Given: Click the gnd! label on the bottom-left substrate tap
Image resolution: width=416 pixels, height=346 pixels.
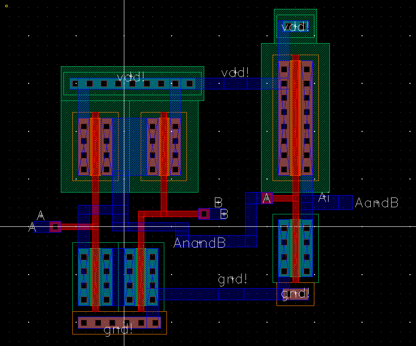Looking at the screenshot, I should pyautogui.click(x=118, y=330).
